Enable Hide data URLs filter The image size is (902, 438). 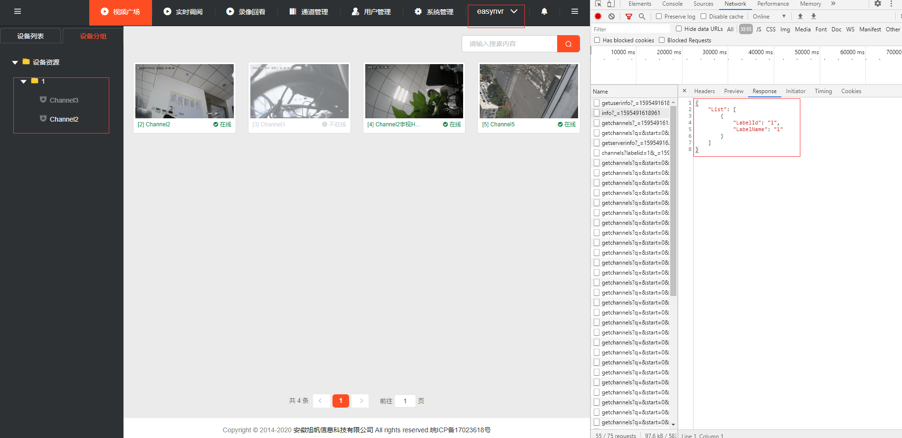[x=678, y=29]
